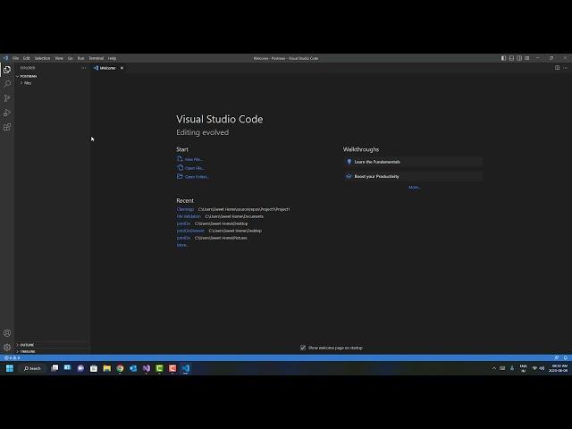Toggle bottom panel layout icon
Image resolution: width=572 pixels, height=429 pixels.
coord(511,58)
